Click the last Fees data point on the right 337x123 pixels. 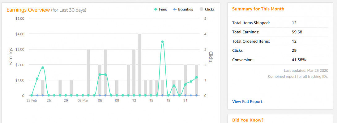click(x=196, y=77)
